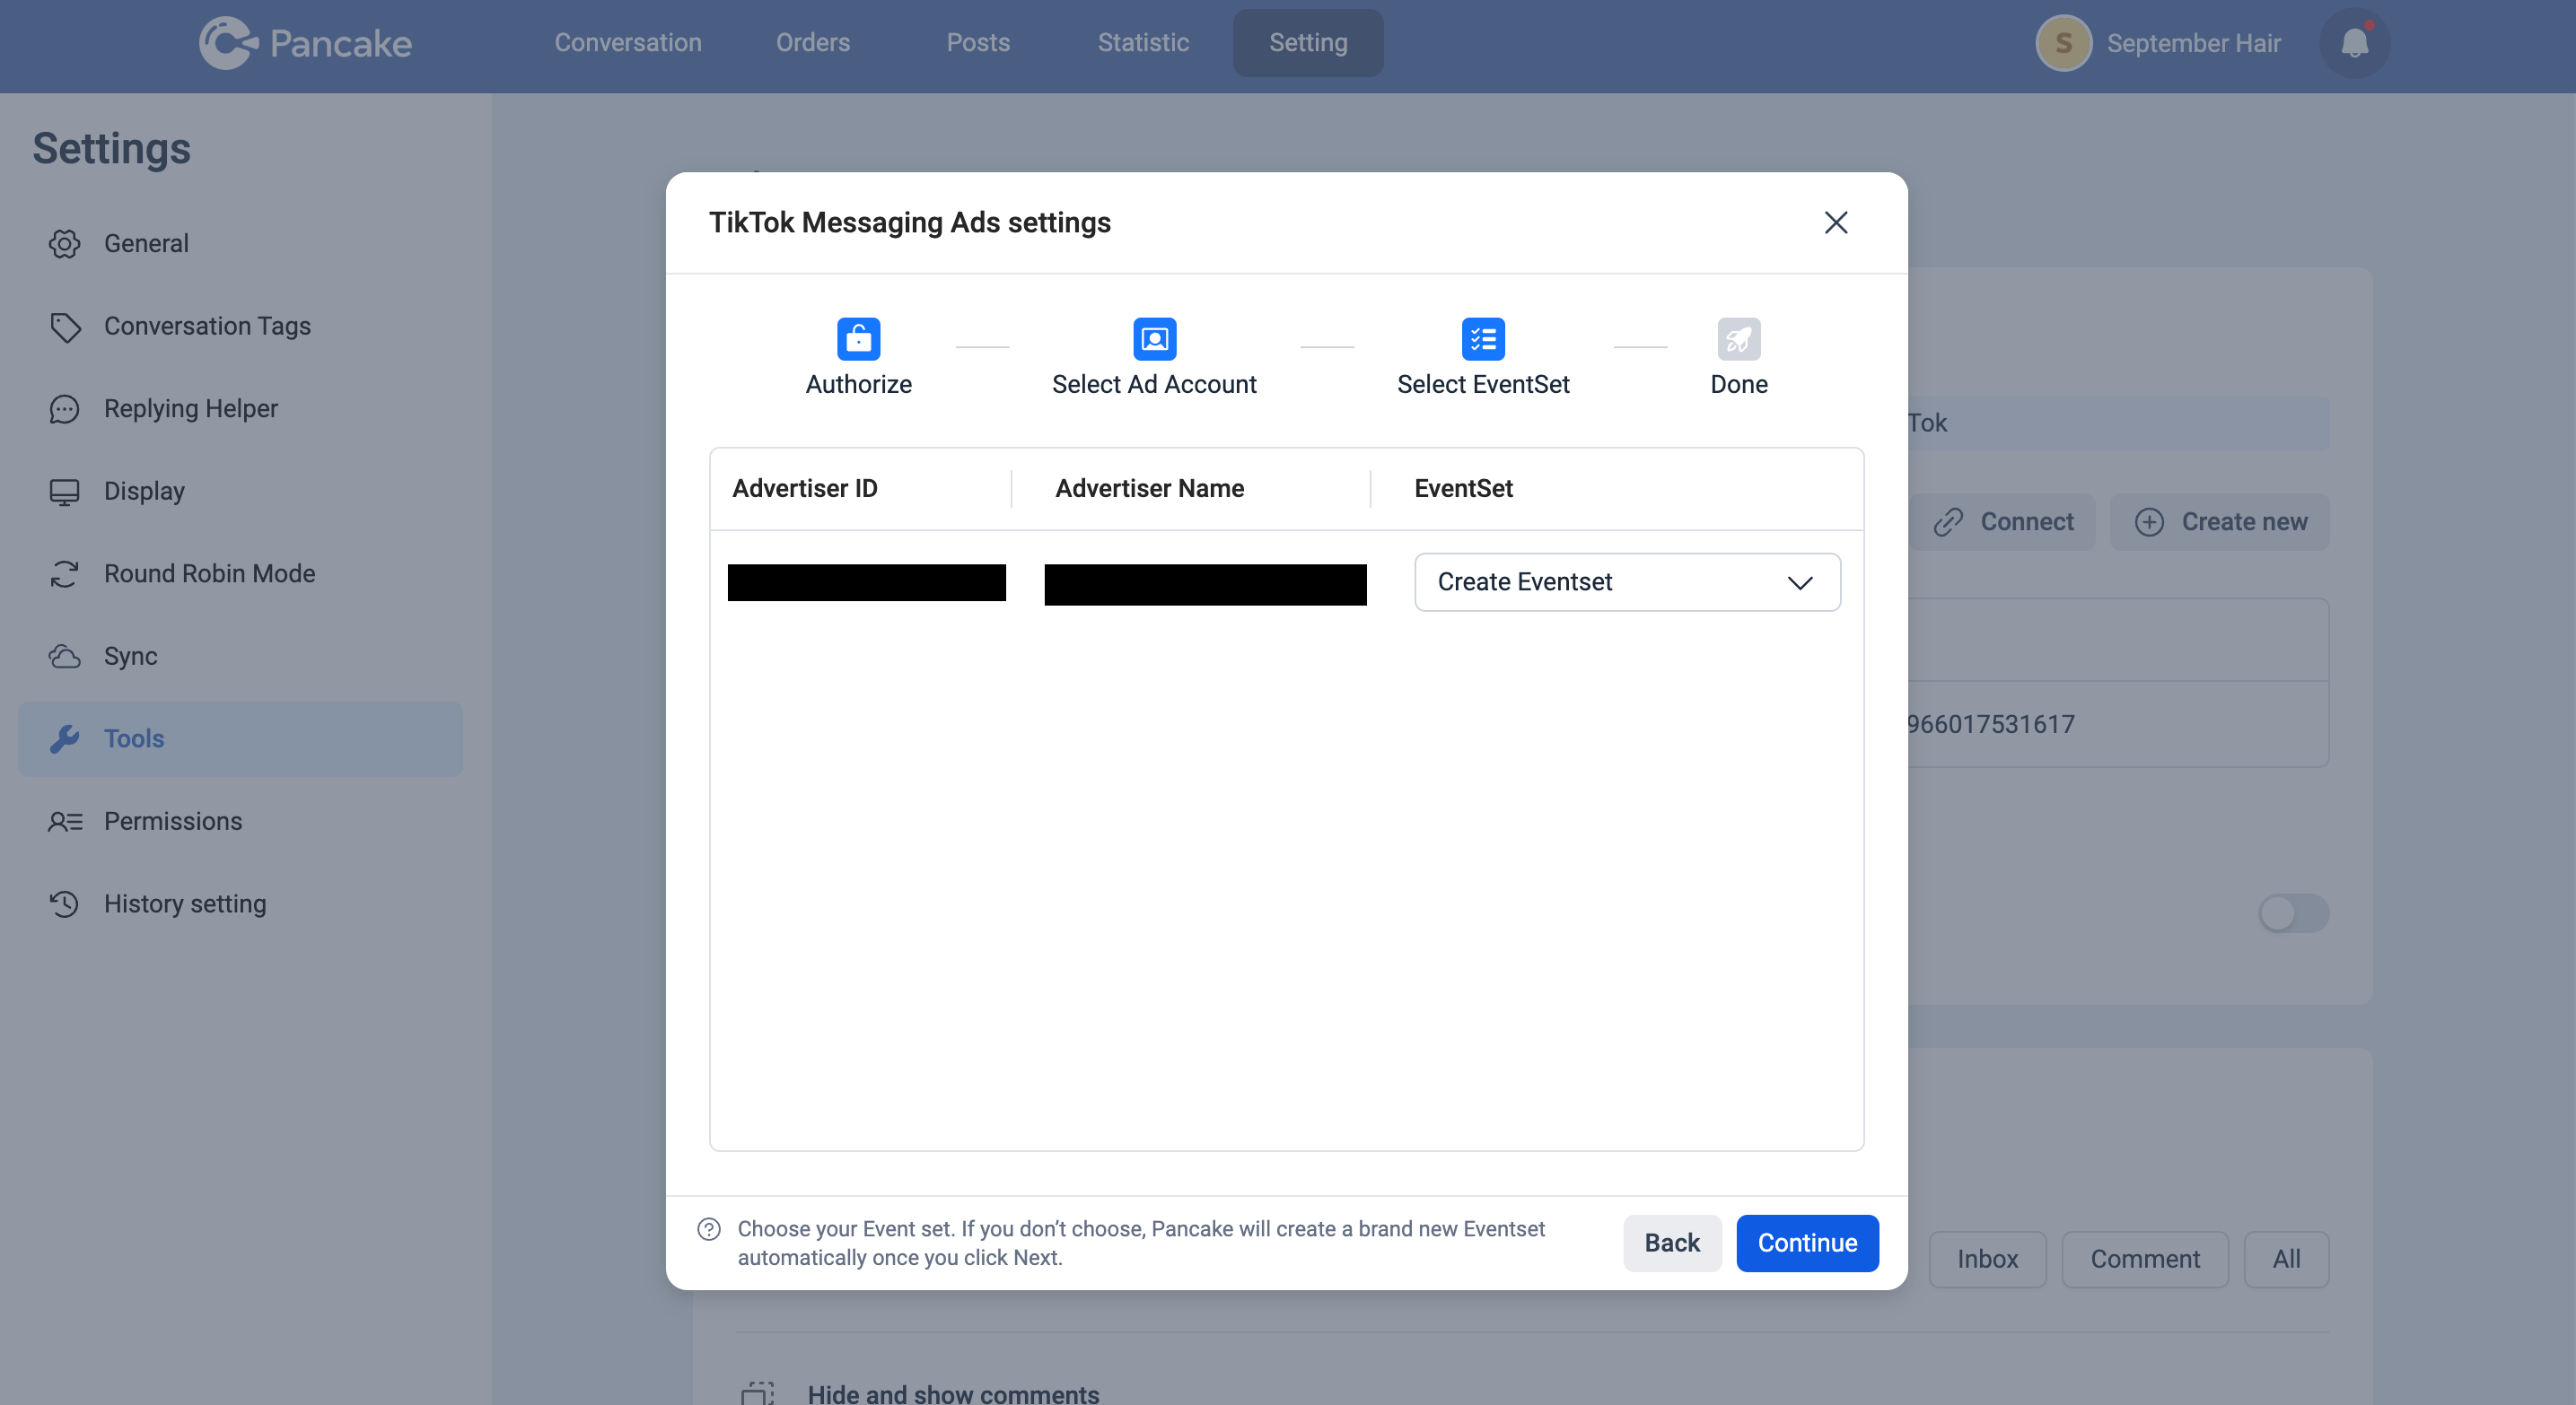This screenshot has height=1405, width=2576.
Task: Click the General gear icon
Action: (65, 244)
